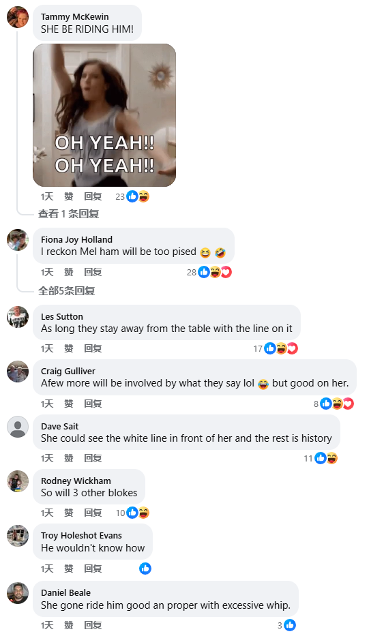Click the thumbs-up reaction on Troy Holeshot Evans' comment
The image size is (369, 636).
click(x=145, y=569)
